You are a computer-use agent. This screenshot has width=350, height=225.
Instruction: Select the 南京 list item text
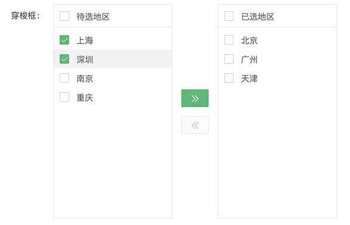pos(85,79)
